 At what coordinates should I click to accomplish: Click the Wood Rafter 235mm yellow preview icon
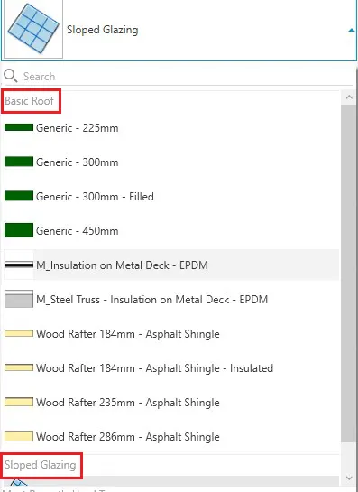click(19, 402)
